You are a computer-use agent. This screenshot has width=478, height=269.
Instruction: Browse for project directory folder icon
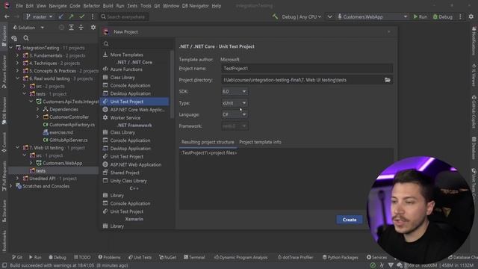click(388, 80)
